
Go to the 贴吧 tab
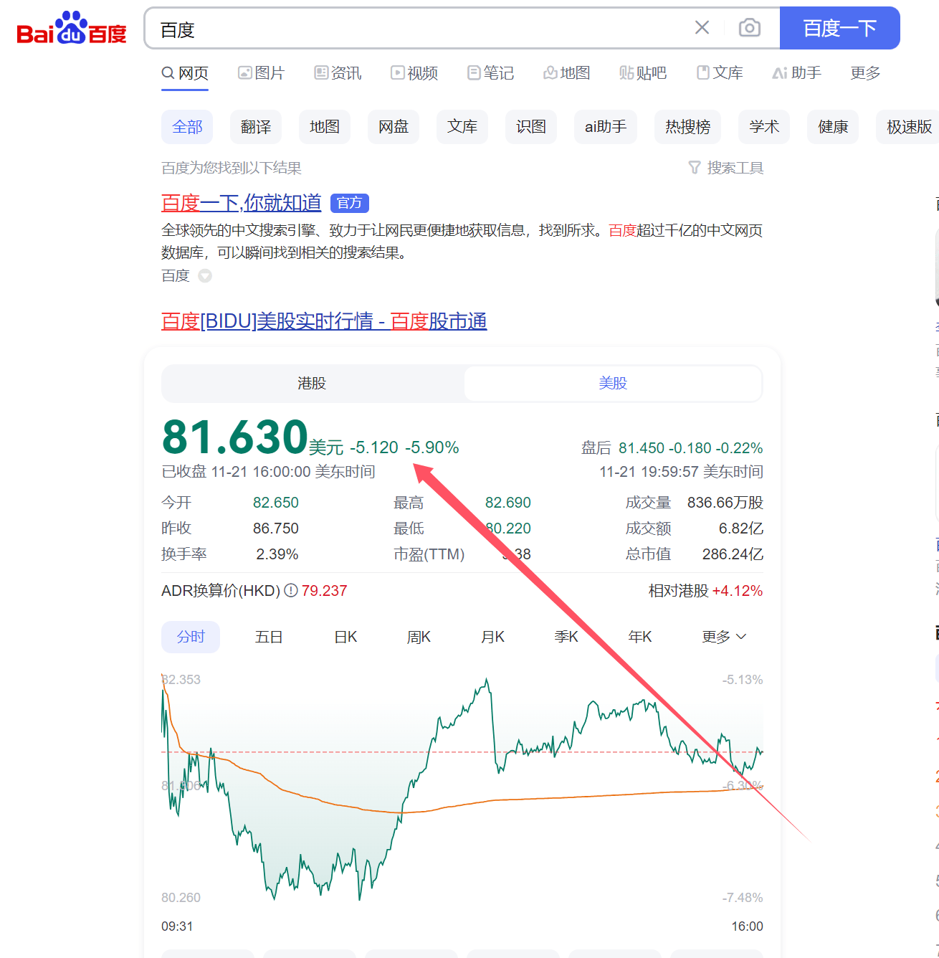(x=643, y=73)
